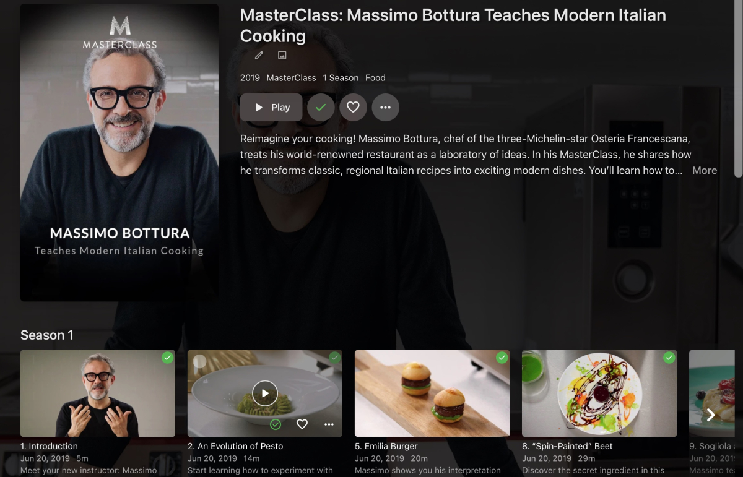The width and height of the screenshot is (743, 477).
Task: Play the MasterClass show
Action: click(271, 108)
